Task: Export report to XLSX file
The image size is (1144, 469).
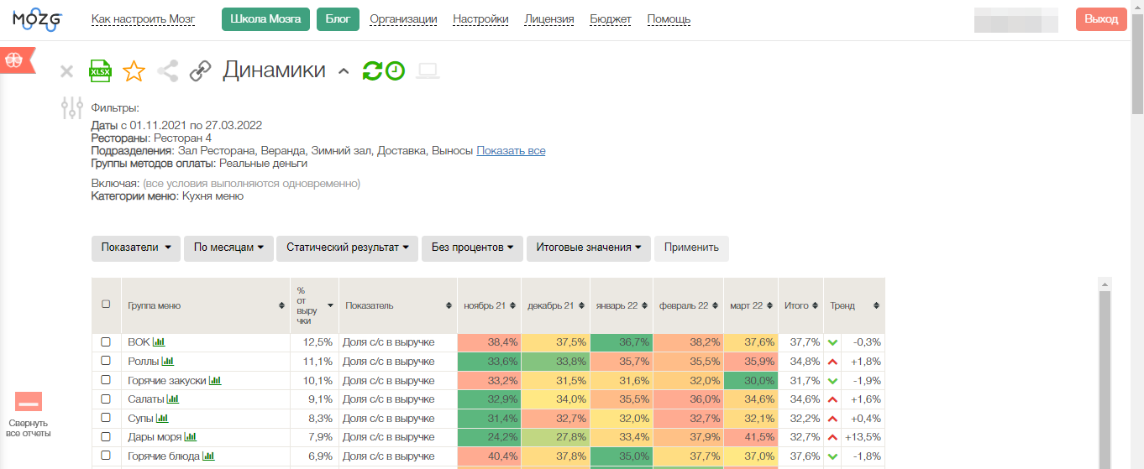Action: pos(100,71)
